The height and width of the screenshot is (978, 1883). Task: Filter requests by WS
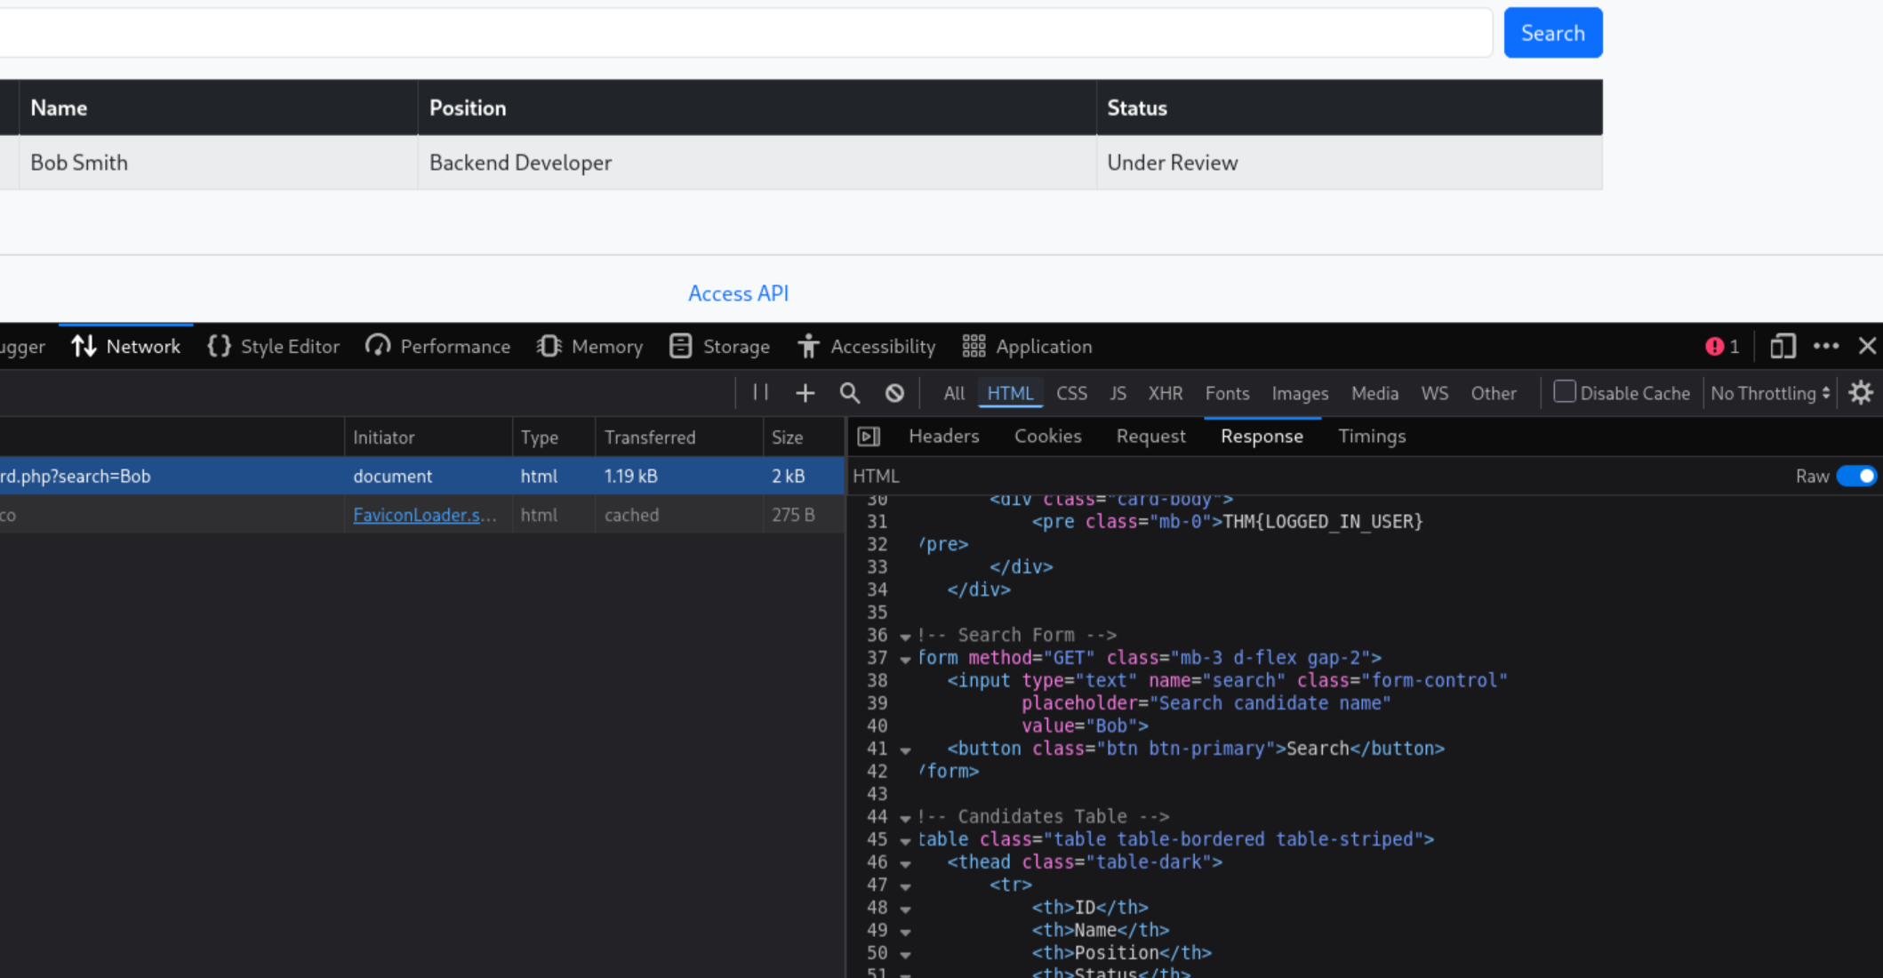[1434, 393]
